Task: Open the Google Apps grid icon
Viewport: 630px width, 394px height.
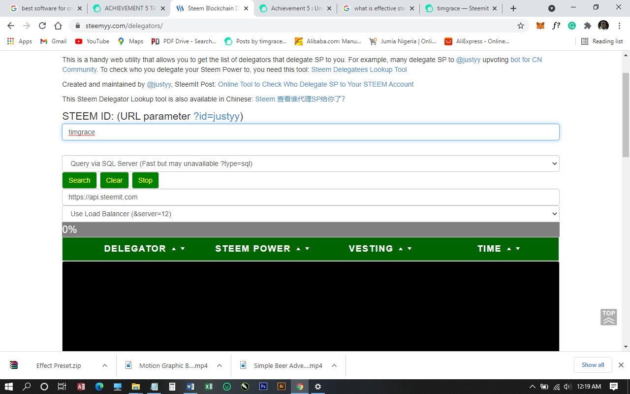Action: pyautogui.click(x=11, y=41)
